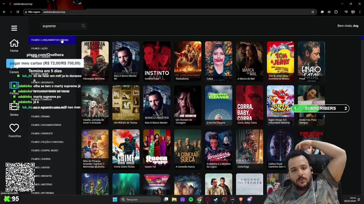This screenshot has height=204, width=364.
Task: Open the hamburger menu in the sidebar
Action: pos(14,28)
